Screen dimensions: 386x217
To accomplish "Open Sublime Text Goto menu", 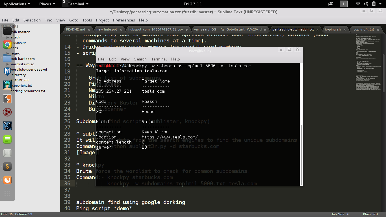I will [x=73, y=20].
